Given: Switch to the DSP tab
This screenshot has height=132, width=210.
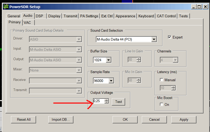Looking at the screenshot, I should tap(39, 16).
